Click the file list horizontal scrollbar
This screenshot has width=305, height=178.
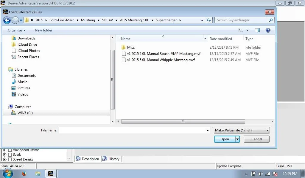coord(183,121)
